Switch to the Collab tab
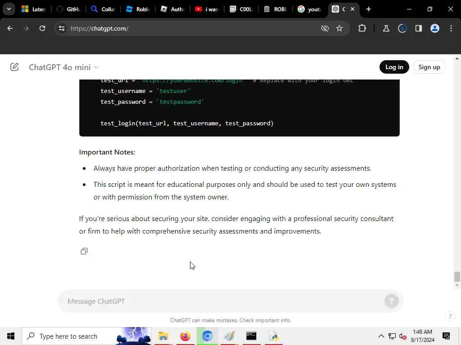This screenshot has height=345, width=461. (x=103, y=9)
